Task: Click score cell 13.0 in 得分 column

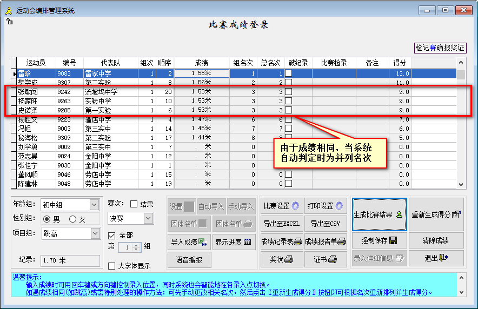Action: [x=400, y=73]
